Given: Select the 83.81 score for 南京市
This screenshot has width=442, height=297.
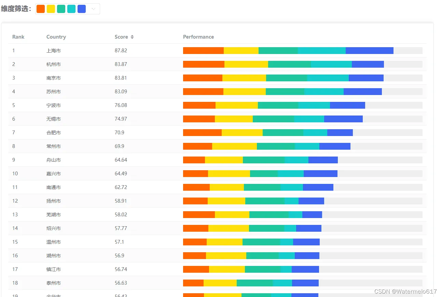Looking at the screenshot, I should 121,78.
